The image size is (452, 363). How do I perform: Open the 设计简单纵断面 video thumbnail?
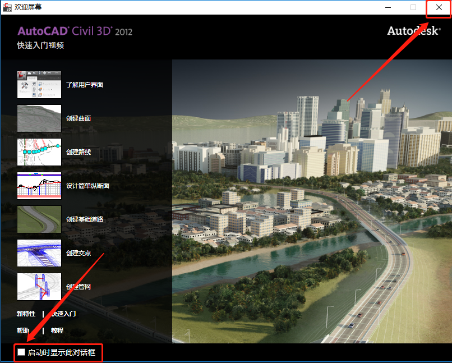pos(39,186)
